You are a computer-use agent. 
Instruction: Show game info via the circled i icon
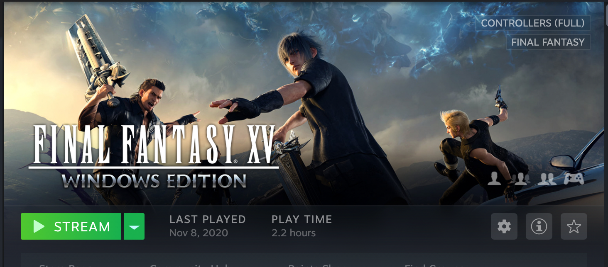tap(539, 226)
